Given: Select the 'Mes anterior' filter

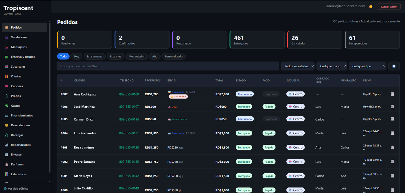Looking at the screenshot, I should (x=137, y=56).
